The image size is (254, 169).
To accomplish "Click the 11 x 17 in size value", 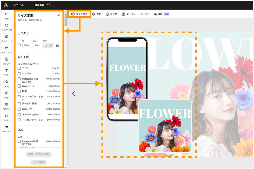I will [x=56, y=74].
